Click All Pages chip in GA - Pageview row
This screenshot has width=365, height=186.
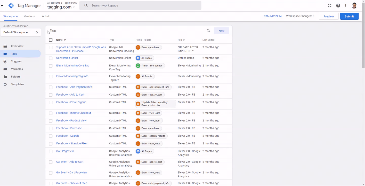click(x=144, y=151)
